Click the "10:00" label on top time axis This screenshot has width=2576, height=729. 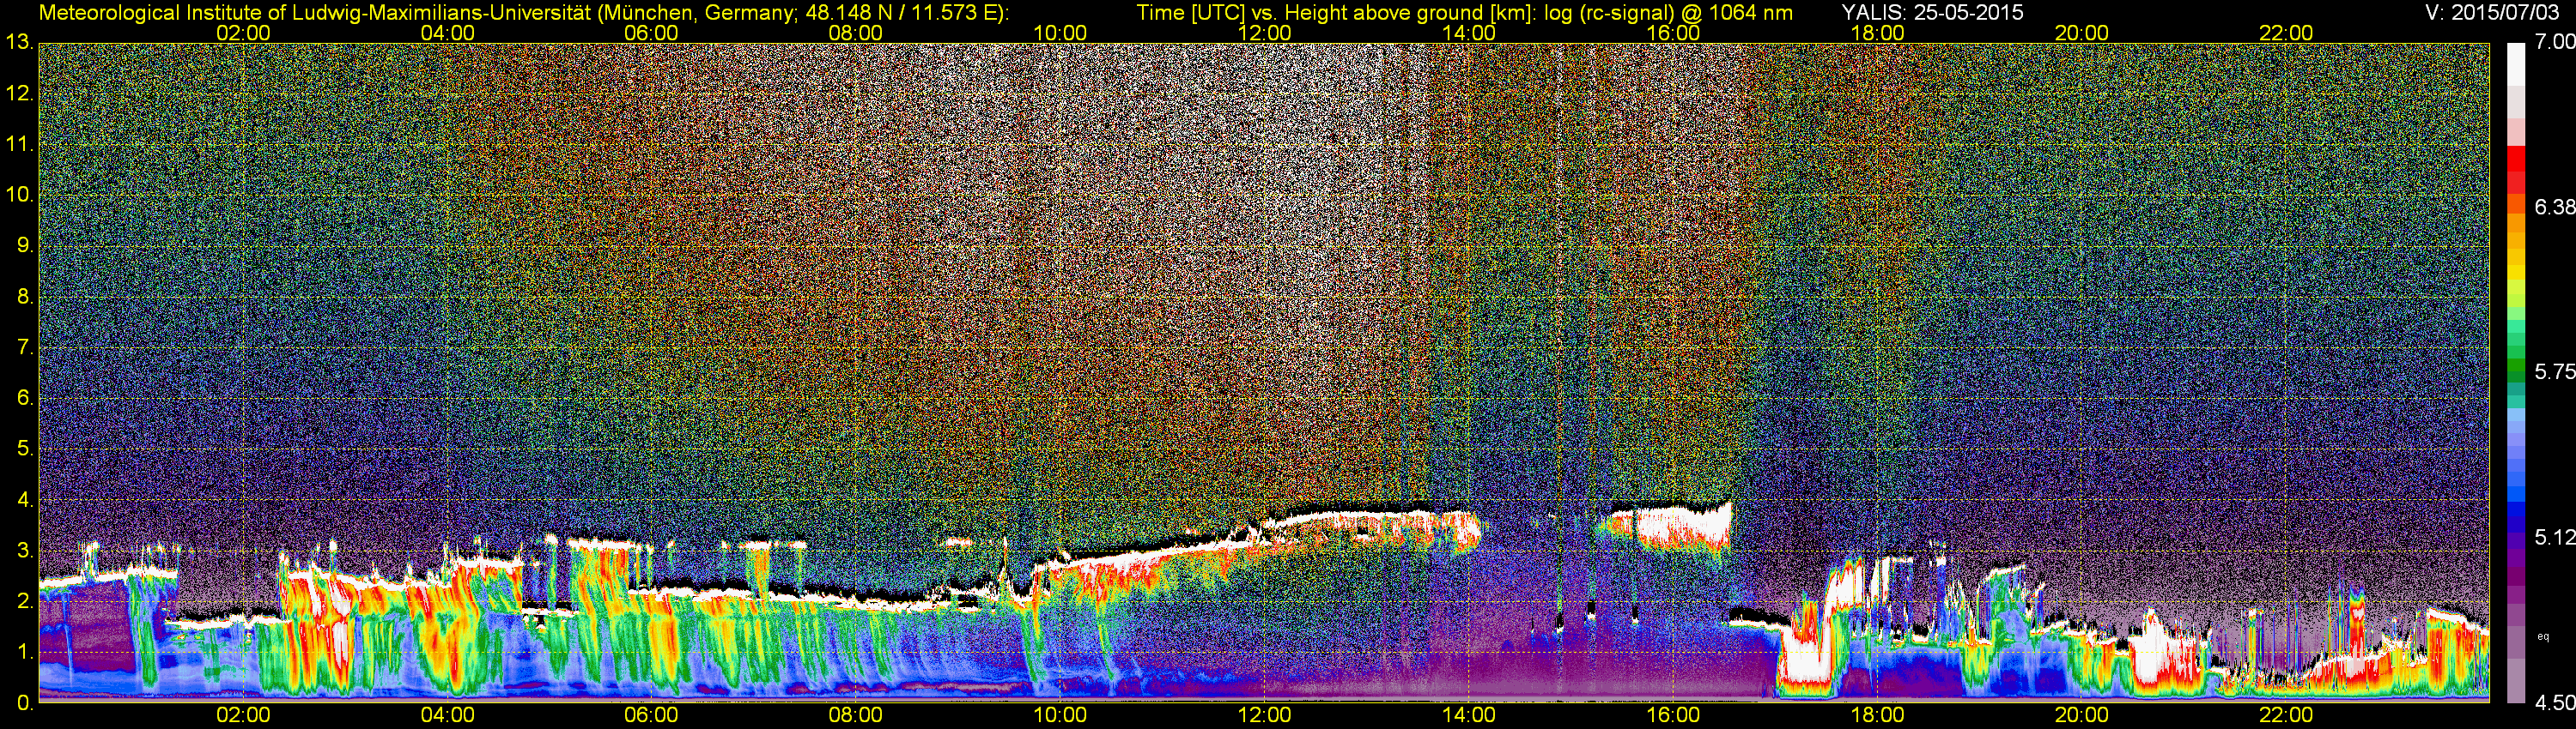[x=1060, y=33]
